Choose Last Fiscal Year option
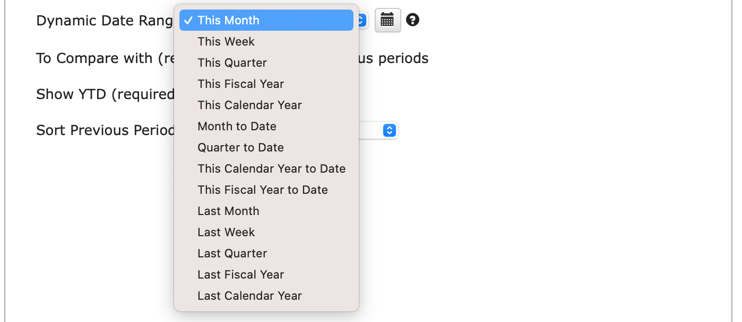Screen dimensions: 742x322 (x=266, y=274)
